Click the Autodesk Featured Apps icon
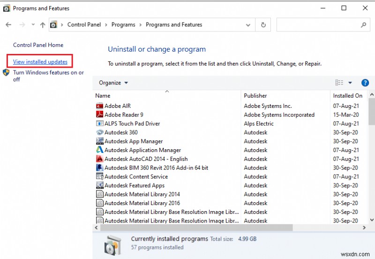375x259 pixels. [99, 185]
